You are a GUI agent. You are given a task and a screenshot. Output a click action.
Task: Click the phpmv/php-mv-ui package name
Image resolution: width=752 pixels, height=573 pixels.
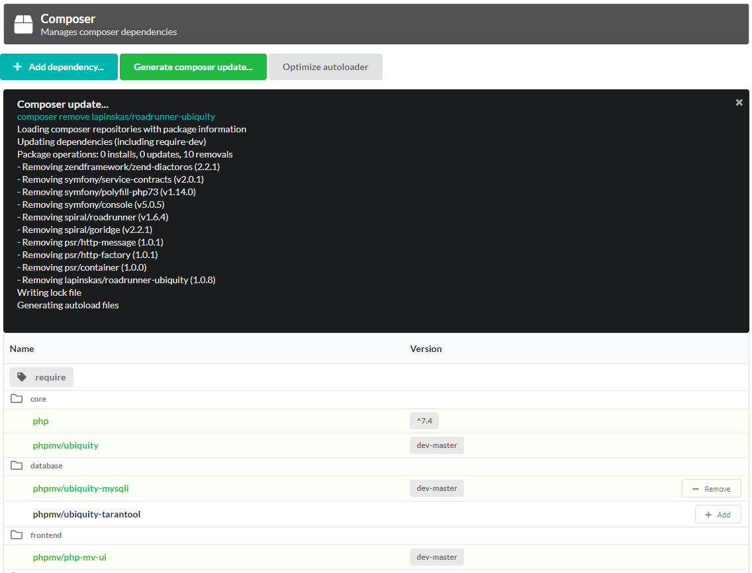click(x=70, y=557)
